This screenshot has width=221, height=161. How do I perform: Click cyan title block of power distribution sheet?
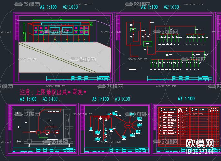tap(180, 78)
